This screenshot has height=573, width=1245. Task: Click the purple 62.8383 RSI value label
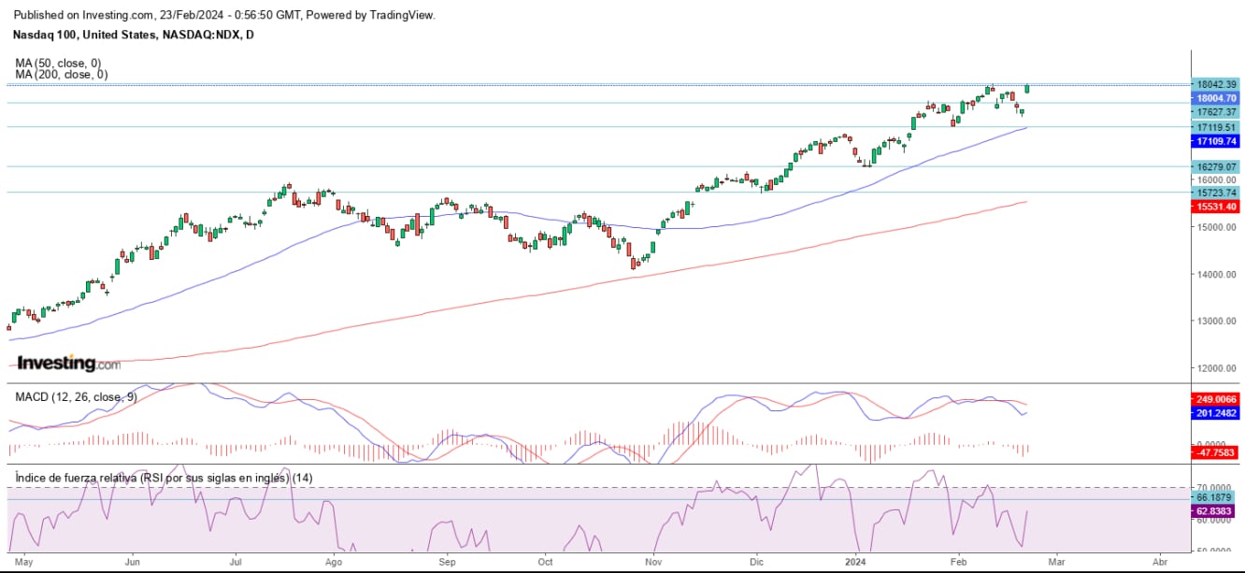click(x=1215, y=511)
